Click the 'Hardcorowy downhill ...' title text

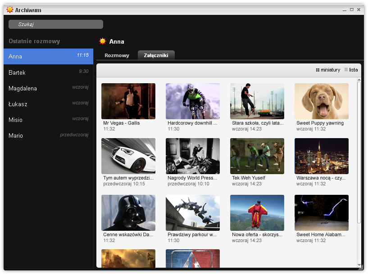192,123
